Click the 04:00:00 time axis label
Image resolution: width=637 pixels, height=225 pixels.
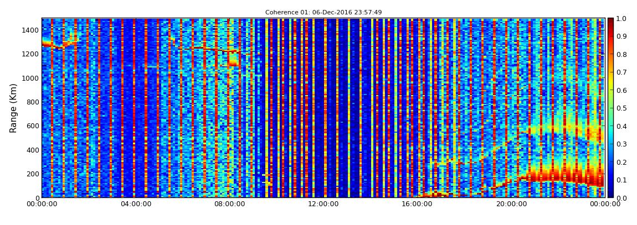tap(136, 205)
